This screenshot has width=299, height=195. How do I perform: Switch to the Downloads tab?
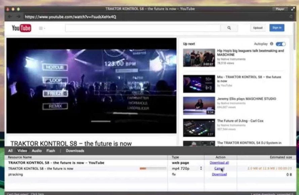tap(75, 151)
